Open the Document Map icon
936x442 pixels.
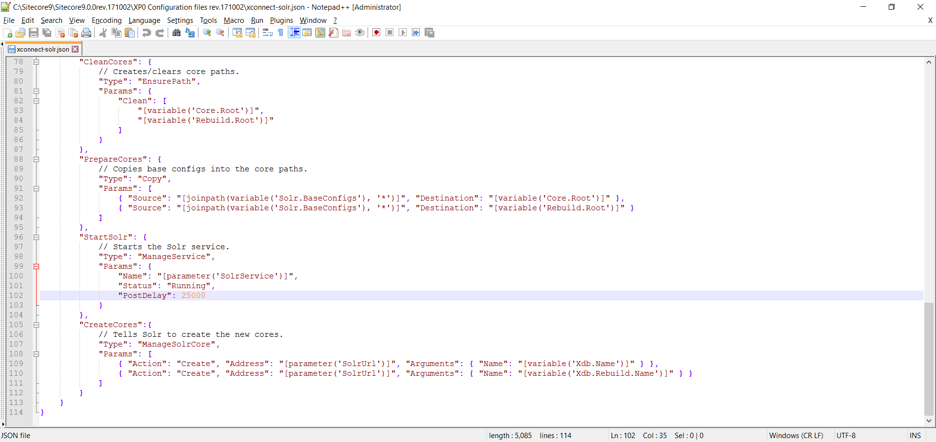pyautogui.click(x=320, y=33)
